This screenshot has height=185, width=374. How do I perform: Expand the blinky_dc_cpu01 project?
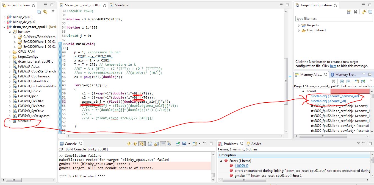click(4, 22)
